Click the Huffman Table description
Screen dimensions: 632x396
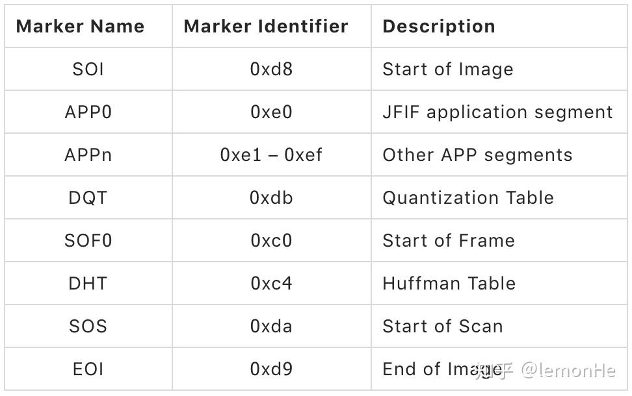pyautogui.click(x=449, y=284)
